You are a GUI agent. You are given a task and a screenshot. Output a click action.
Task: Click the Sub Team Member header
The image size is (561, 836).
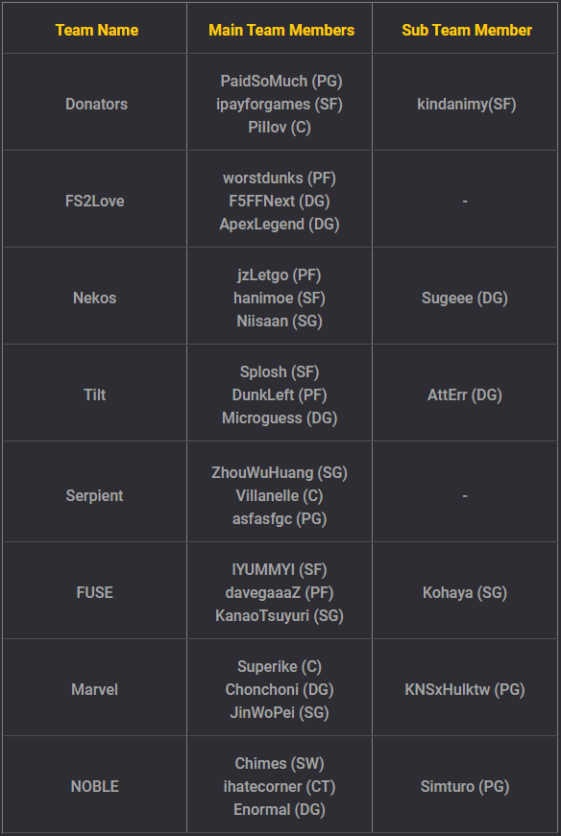tap(467, 30)
